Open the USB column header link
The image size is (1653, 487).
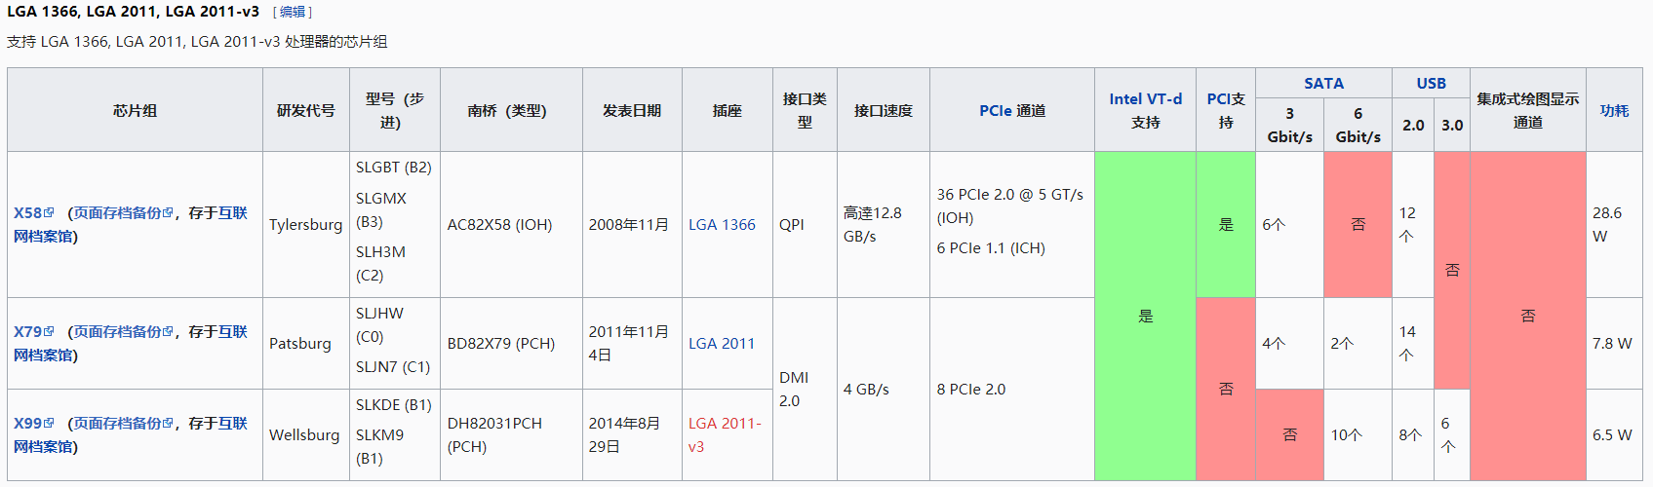(x=1431, y=83)
